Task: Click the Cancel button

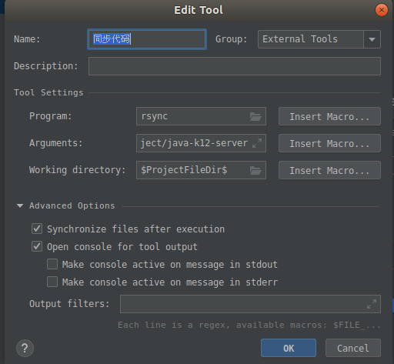Action: tap(353, 348)
